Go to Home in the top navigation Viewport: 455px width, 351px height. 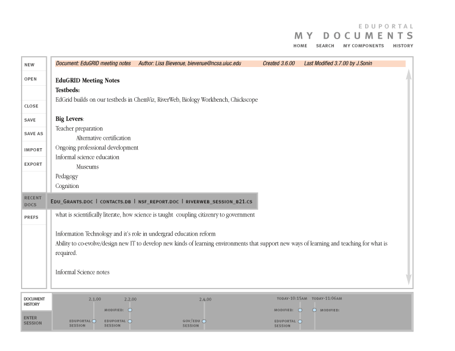300,46
